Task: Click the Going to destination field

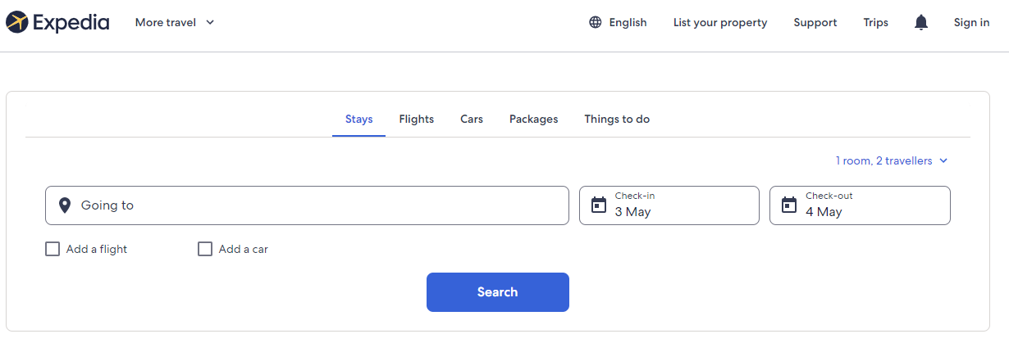Action: click(320, 205)
